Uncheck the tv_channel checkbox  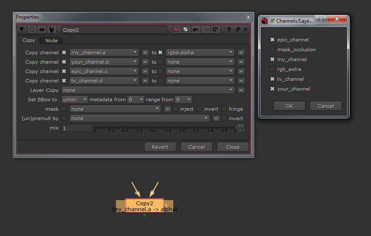pos(272,79)
